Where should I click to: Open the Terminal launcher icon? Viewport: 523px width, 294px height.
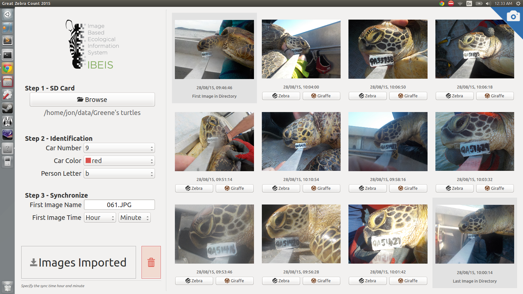[x=7, y=55]
